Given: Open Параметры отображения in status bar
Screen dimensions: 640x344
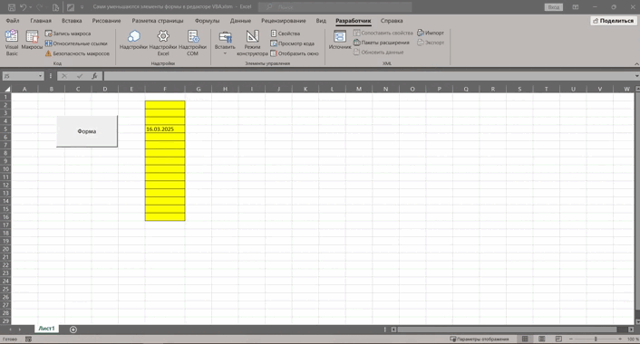Looking at the screenshot, I should pos(480,339).
